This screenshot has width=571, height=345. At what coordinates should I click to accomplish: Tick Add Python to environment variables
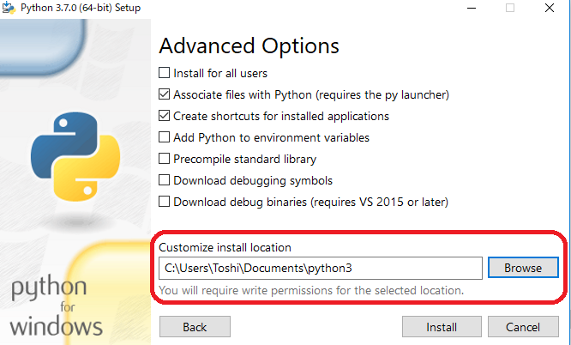[165, 137]
